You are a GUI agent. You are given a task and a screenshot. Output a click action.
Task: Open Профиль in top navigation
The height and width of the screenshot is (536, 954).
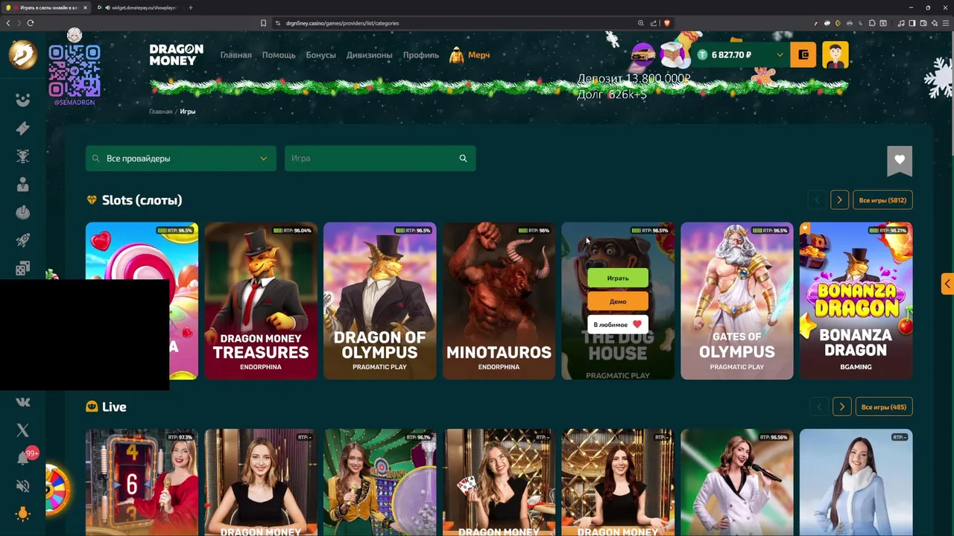tap(421, 55)
